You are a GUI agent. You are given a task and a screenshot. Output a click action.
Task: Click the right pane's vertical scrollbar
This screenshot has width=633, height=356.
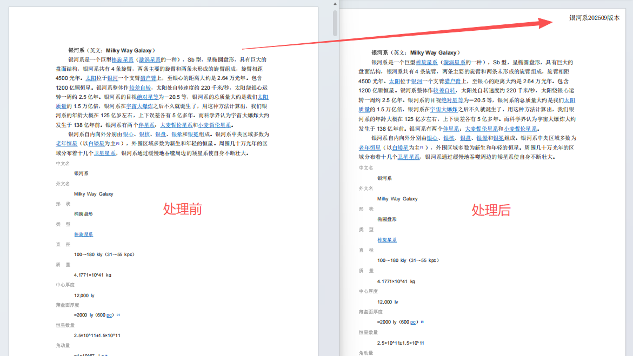click(629, 54)
